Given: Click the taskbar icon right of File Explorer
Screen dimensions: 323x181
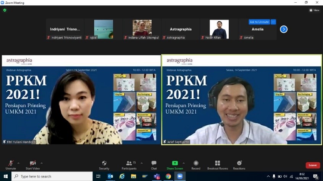Looking at the screenshot, I should pyautogui.click(x=145, y=176).
